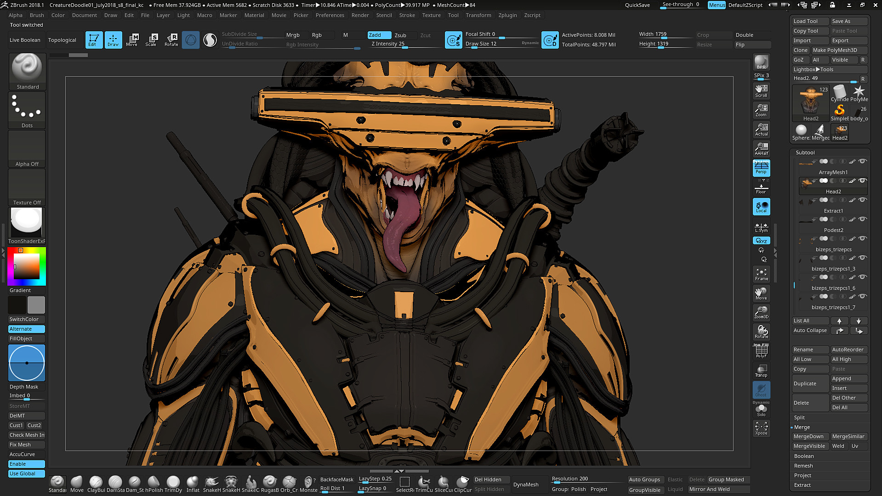Set canvas to AAHalf size
The width and height of the screenshot is (882, 496).
pos(761,148)
